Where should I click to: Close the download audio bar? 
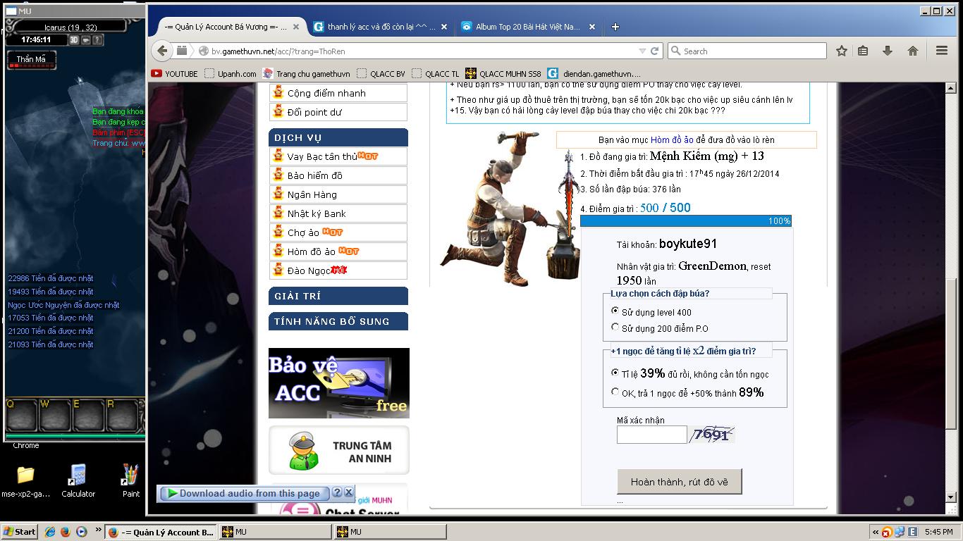click(348, 492)
